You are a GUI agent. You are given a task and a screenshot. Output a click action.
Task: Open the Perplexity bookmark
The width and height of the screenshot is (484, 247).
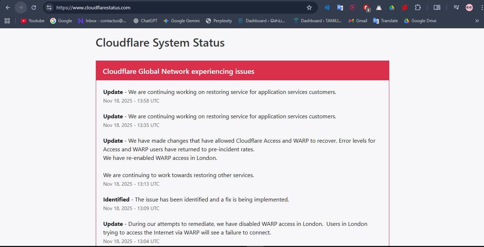(x=219, y=21)
